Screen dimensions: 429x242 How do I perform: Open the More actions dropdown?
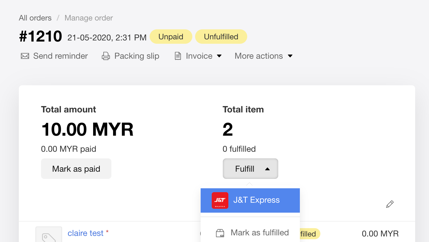[264, 56]
